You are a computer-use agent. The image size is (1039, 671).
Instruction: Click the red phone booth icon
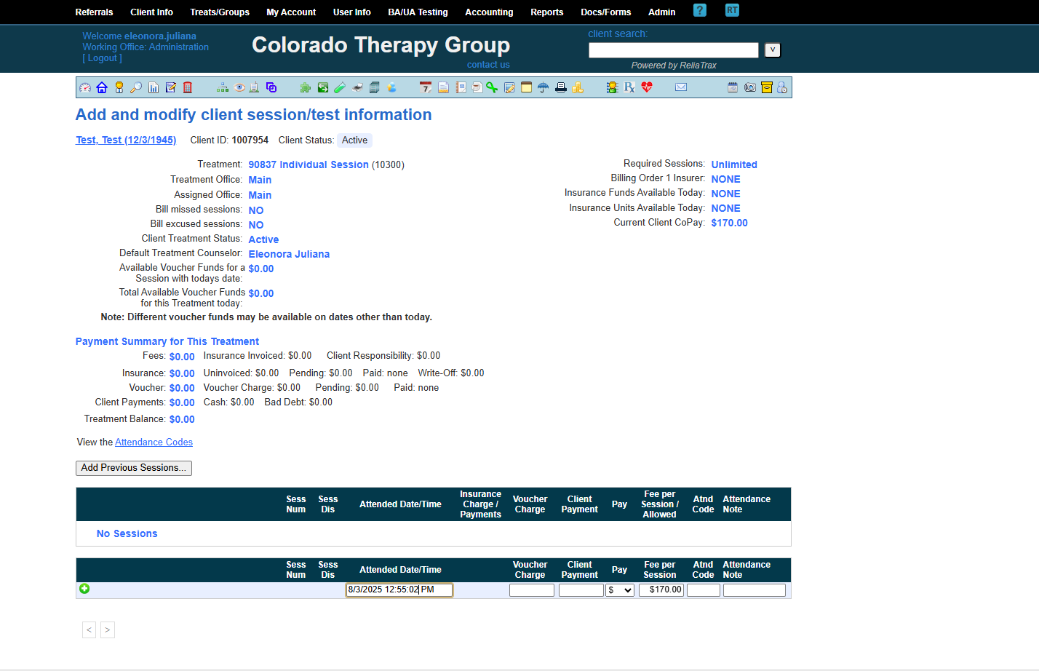(188, 88)
